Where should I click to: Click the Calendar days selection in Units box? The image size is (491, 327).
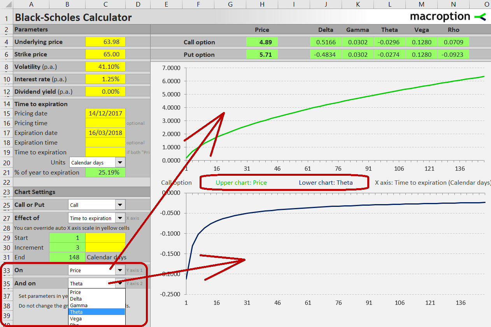[93, 163]
